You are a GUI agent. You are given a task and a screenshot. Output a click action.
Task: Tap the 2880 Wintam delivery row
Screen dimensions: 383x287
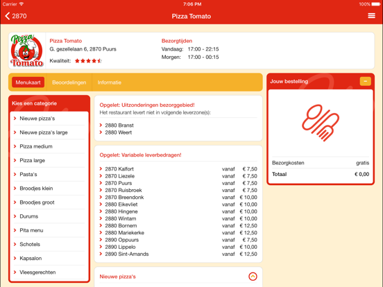click(x=178, y=218)
